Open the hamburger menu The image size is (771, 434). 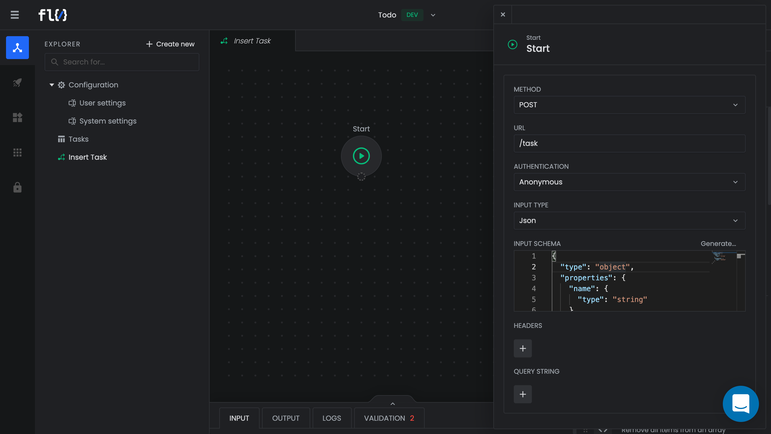pyautogui.click(x=15, y=15)
